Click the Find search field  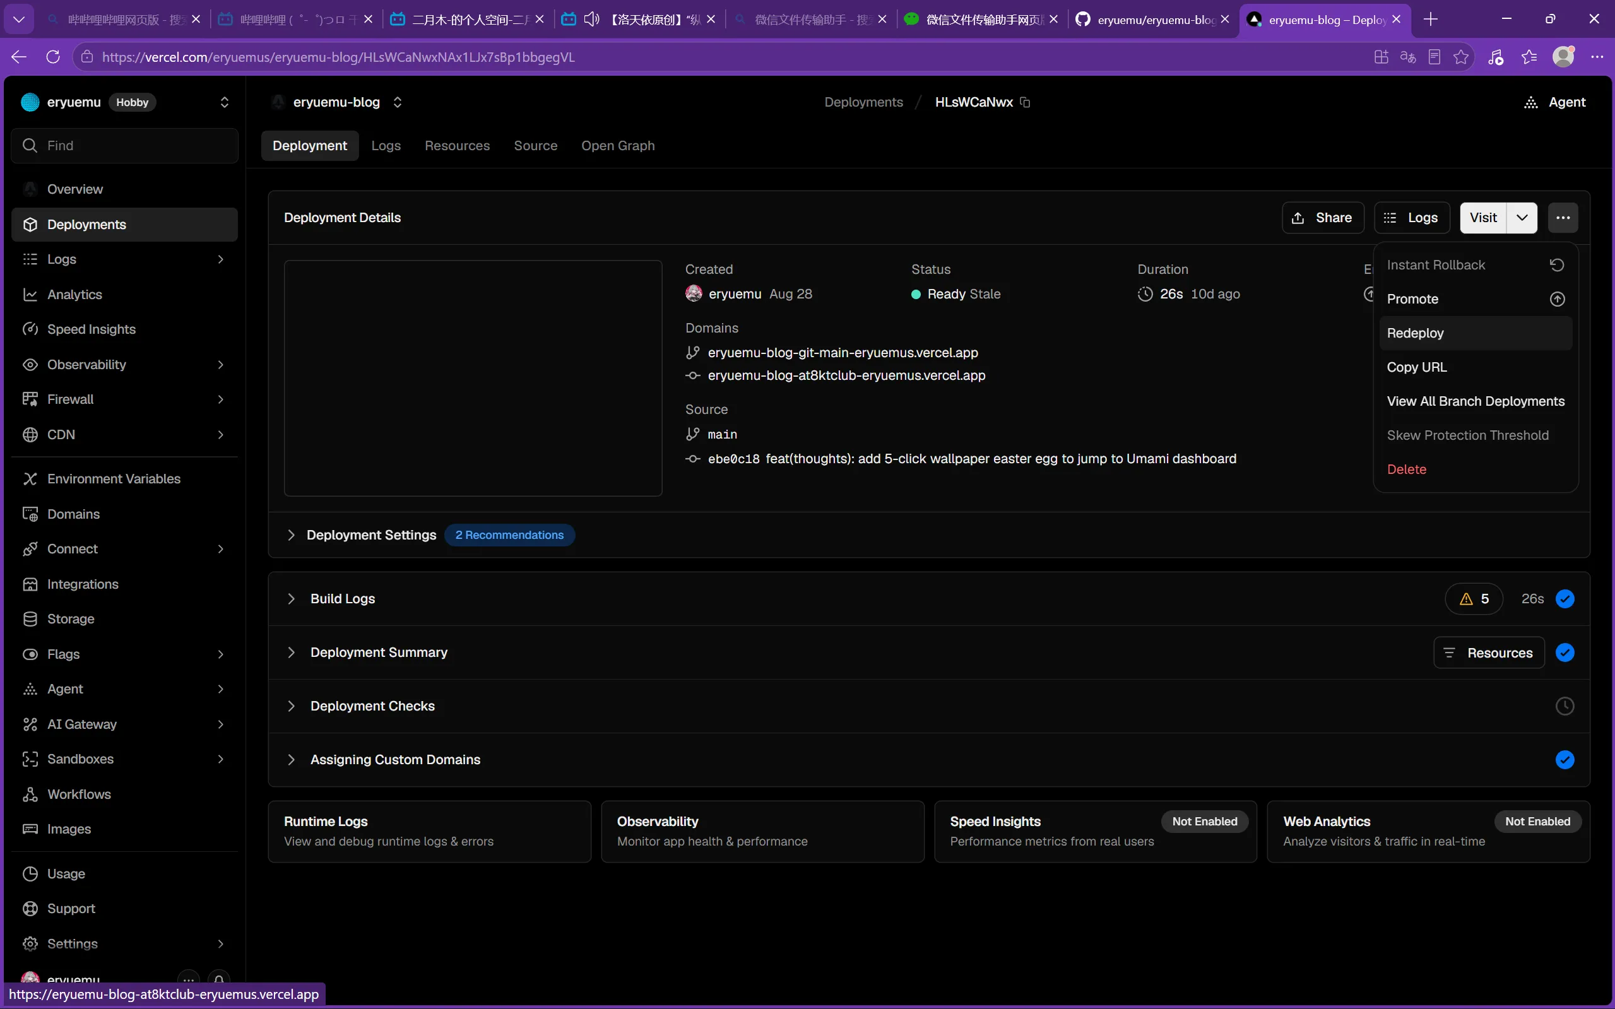[x=125, y=146]
